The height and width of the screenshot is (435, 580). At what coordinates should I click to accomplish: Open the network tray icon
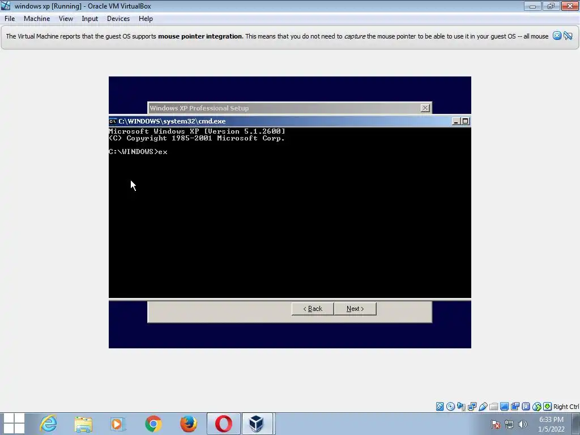pos(509,424)
